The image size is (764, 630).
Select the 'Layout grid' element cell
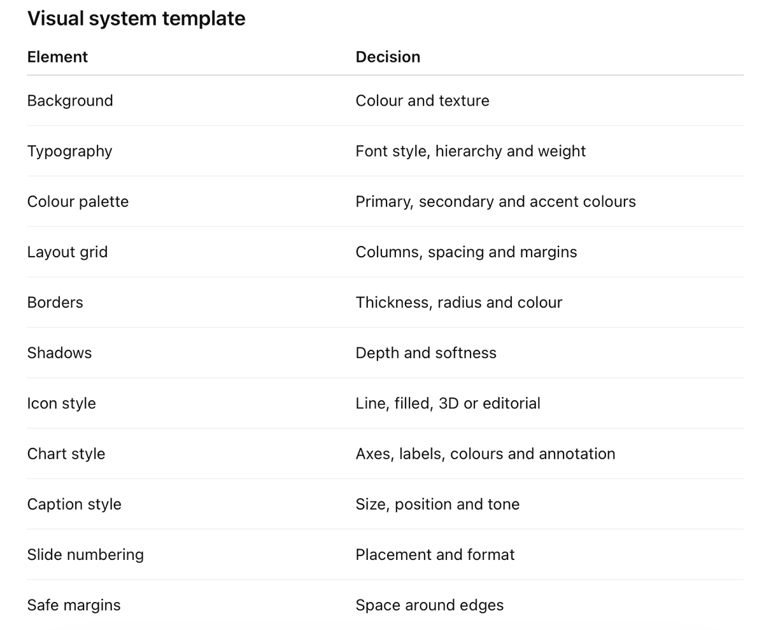[67, 252]
